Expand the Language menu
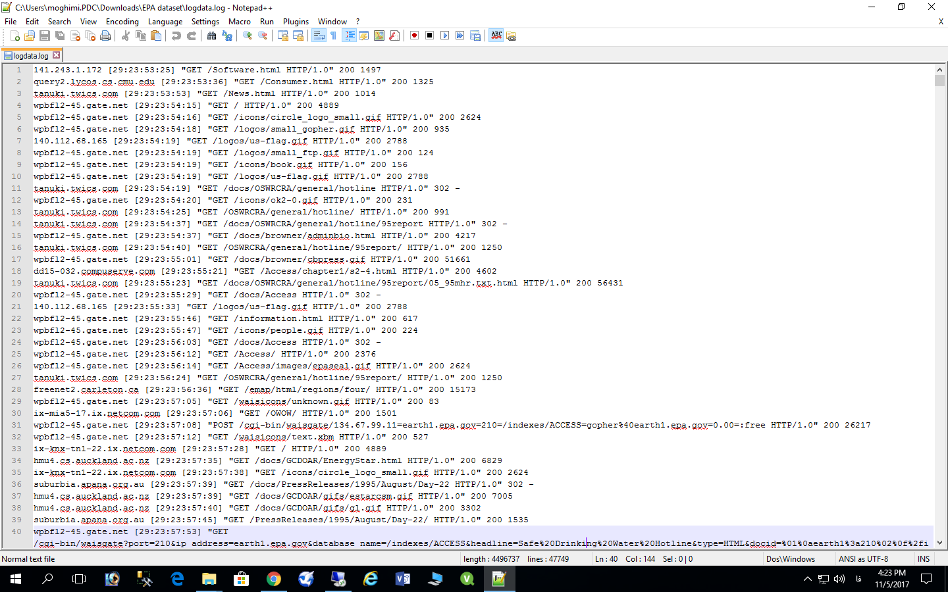Image resolution: width=948 pixels, height=592 pixels. (165, 22)
